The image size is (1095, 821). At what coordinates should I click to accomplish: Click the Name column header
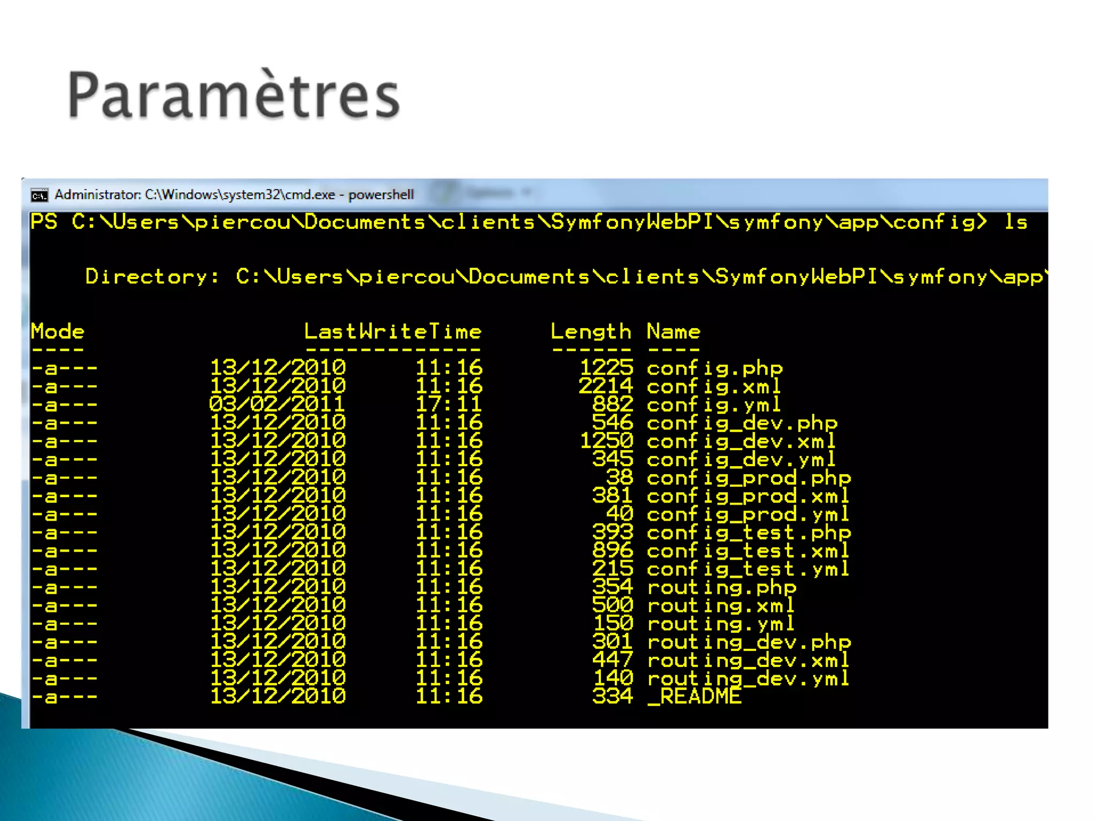pyautogui.click(x=673, y=331)
